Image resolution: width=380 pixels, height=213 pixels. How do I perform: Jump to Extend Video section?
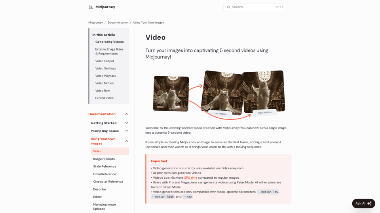(104, 98)
